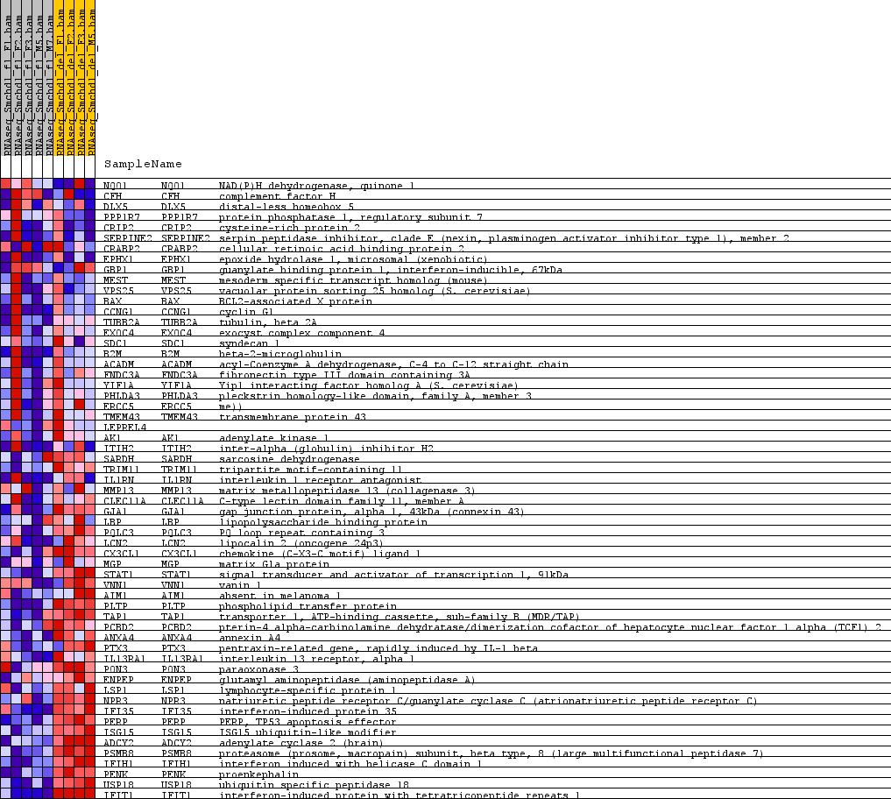Click the RNAseq_Smchd1_fl_F3.bam column header
Image resolution: width=891 pixels, height=799 pixels.
pos(27,79)
